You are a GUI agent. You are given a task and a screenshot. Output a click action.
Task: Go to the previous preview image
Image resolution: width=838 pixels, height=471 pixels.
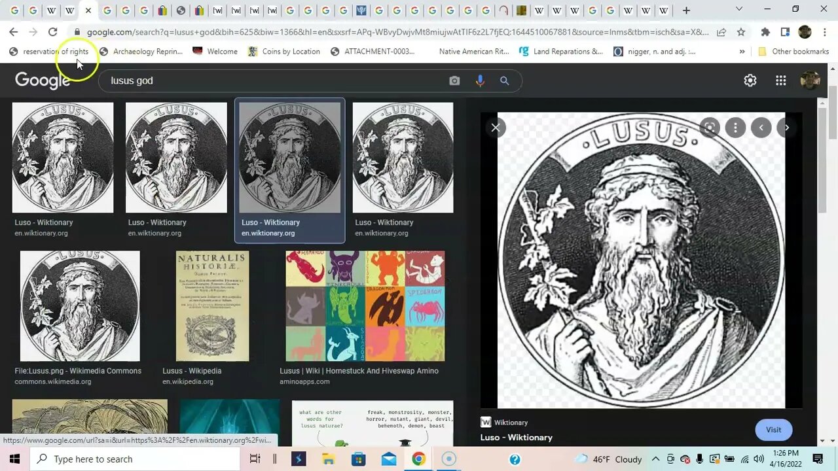pyautogui.click(x=761, y=128)
